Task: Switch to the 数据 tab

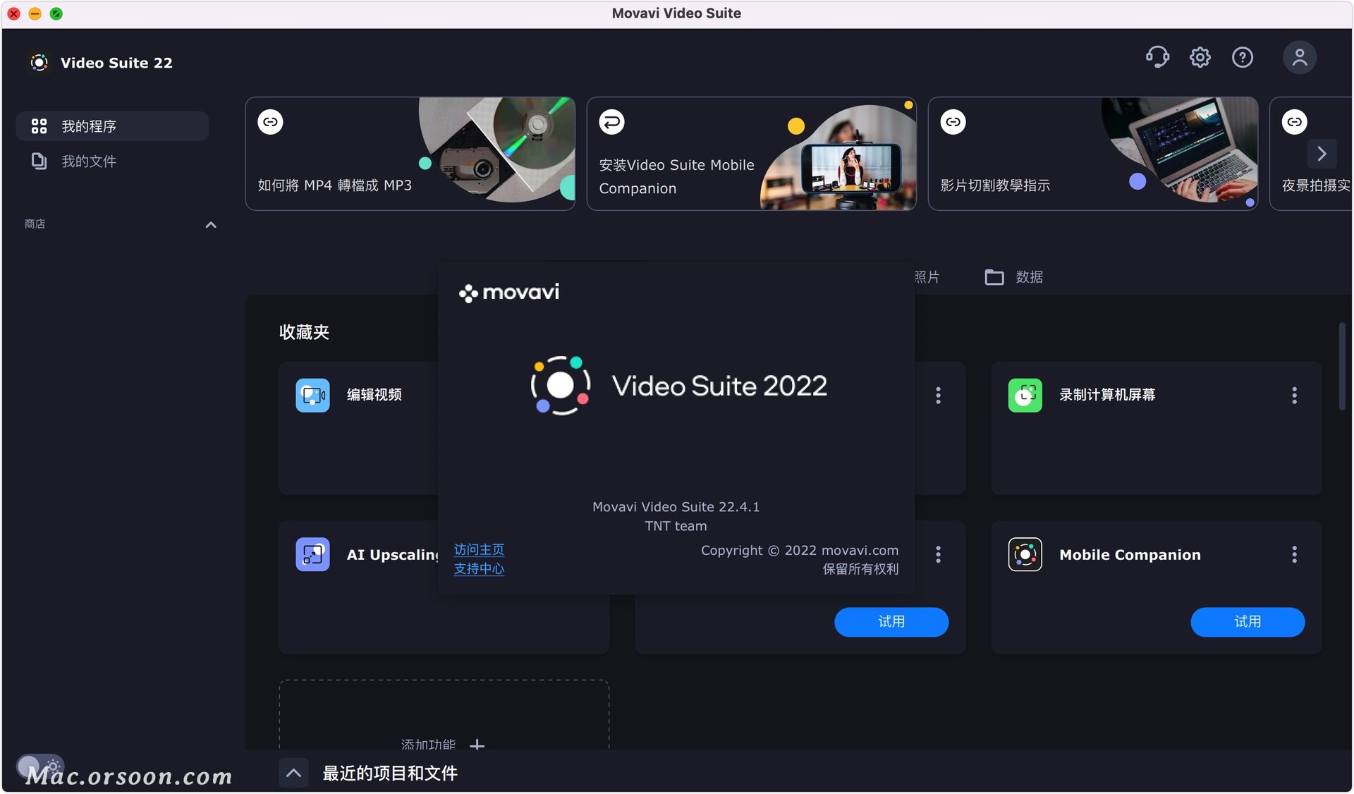Action: point(1014,277)
